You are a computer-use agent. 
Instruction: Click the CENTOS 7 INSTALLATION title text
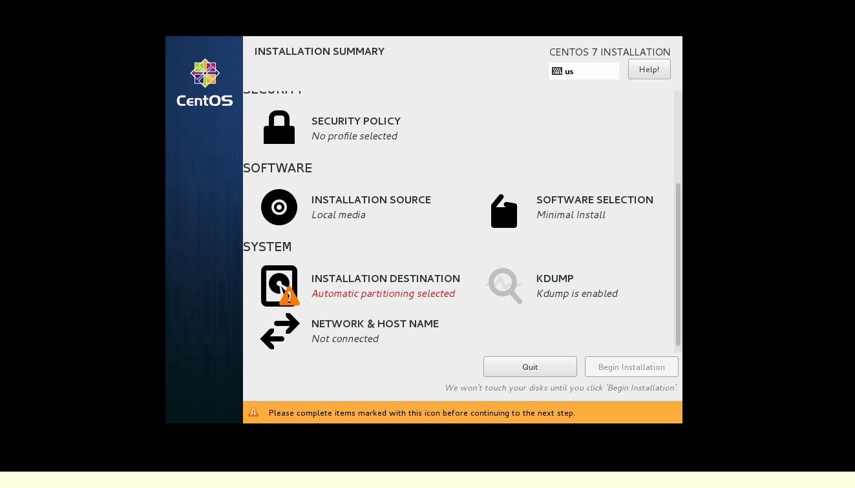click(x=609, y=52)
